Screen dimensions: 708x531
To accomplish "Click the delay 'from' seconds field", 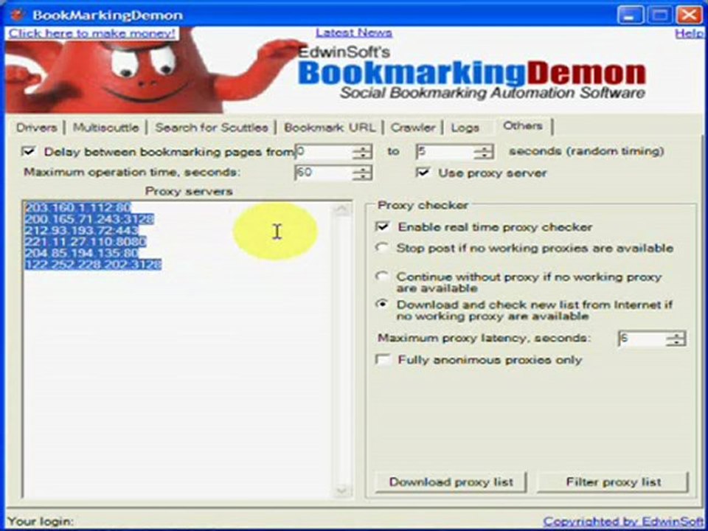I will point(324,152).
